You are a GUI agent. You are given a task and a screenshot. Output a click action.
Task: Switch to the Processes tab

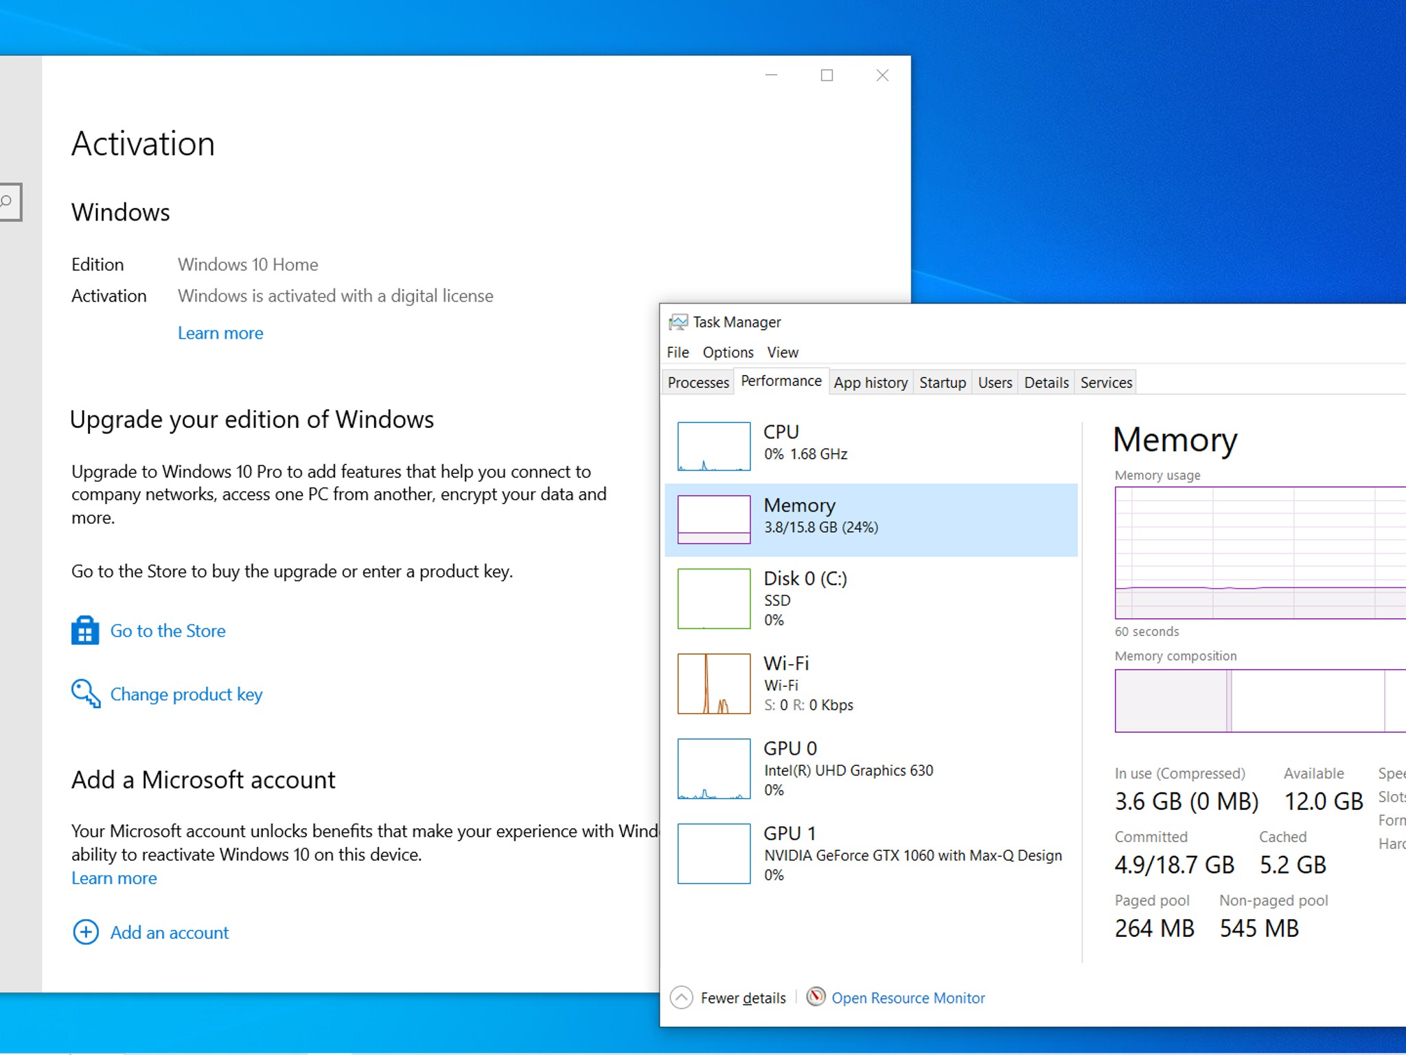[698, 383]
